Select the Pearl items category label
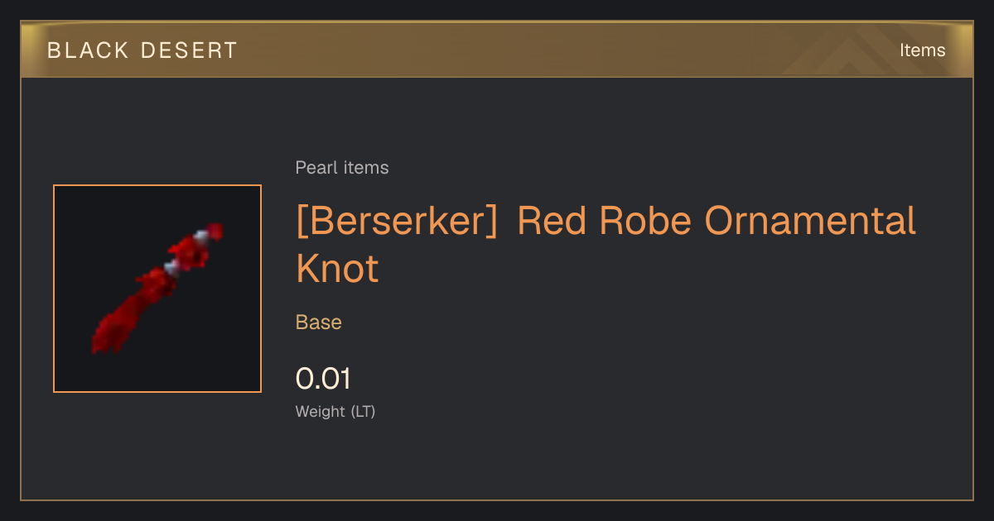Screen dimensions: 994x521 click(342, 168)
